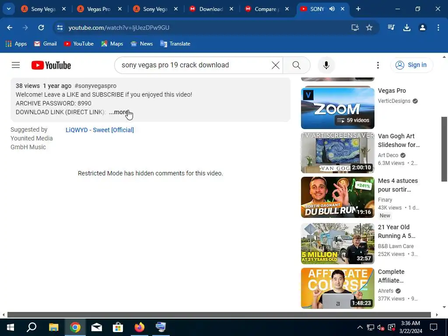Close the SONY YouTube tab
448x336 pixels.
(343, 9)
